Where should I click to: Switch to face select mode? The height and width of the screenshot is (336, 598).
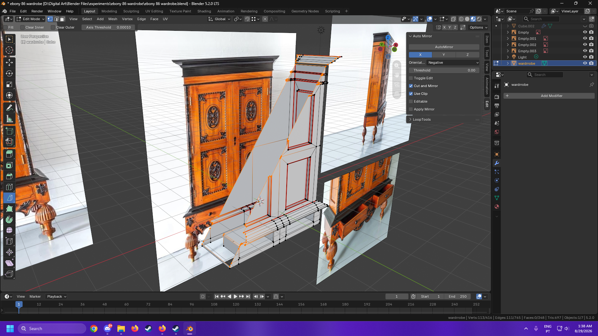[62, 19]
